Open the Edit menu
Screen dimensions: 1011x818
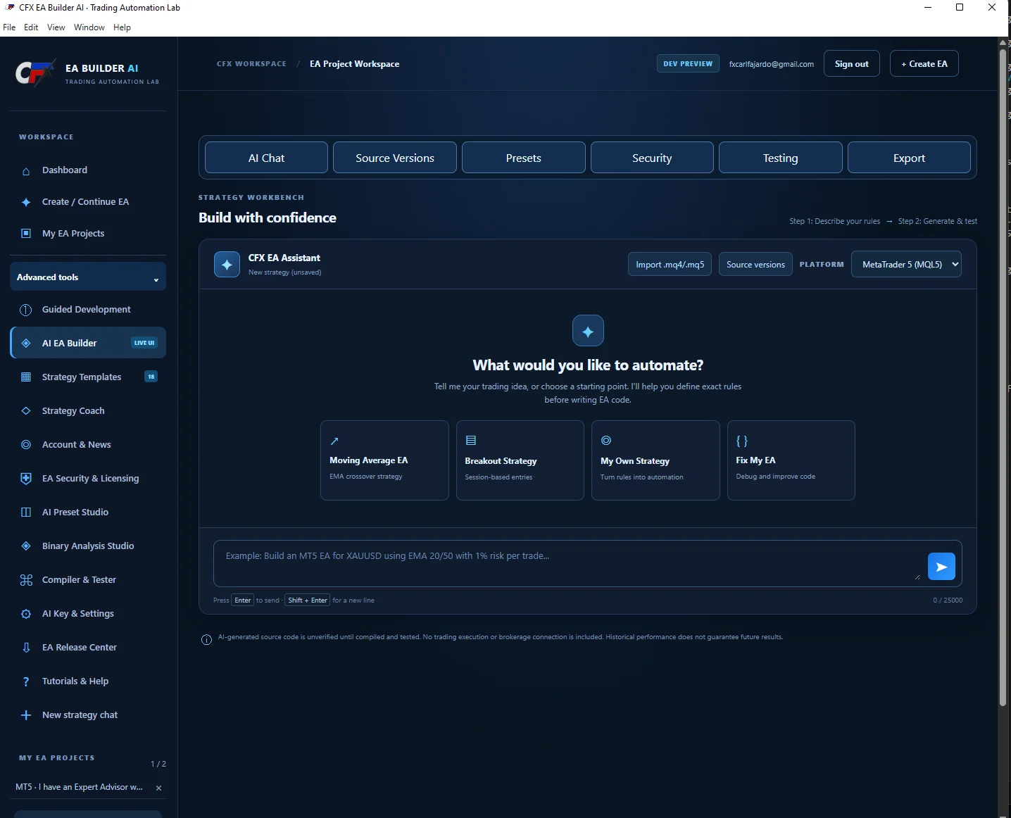coord(31,27)
